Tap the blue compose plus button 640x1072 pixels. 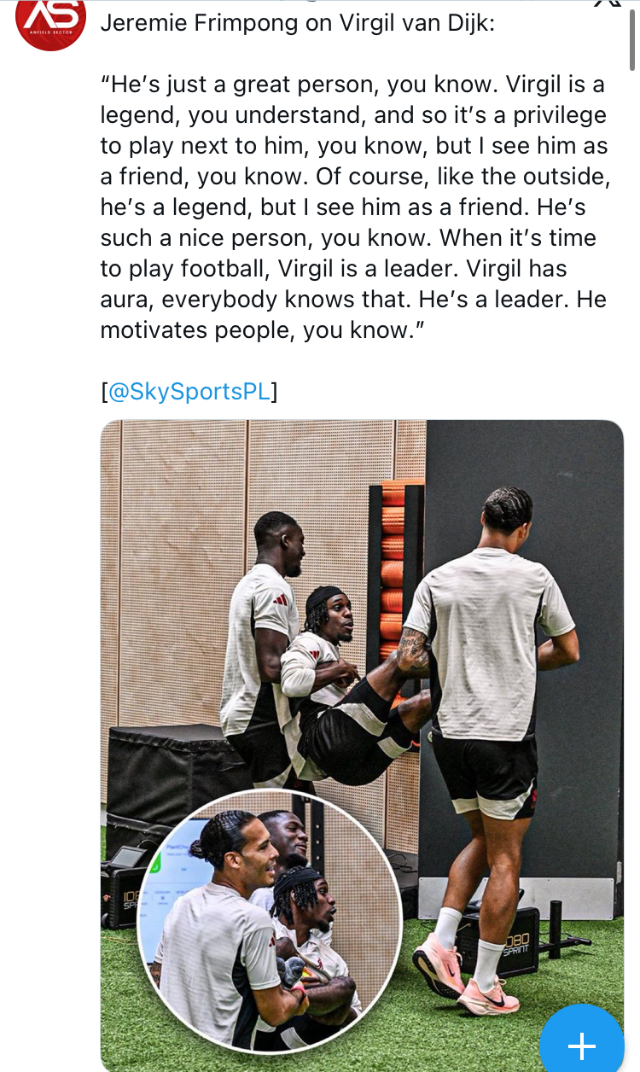point(581,1045)
